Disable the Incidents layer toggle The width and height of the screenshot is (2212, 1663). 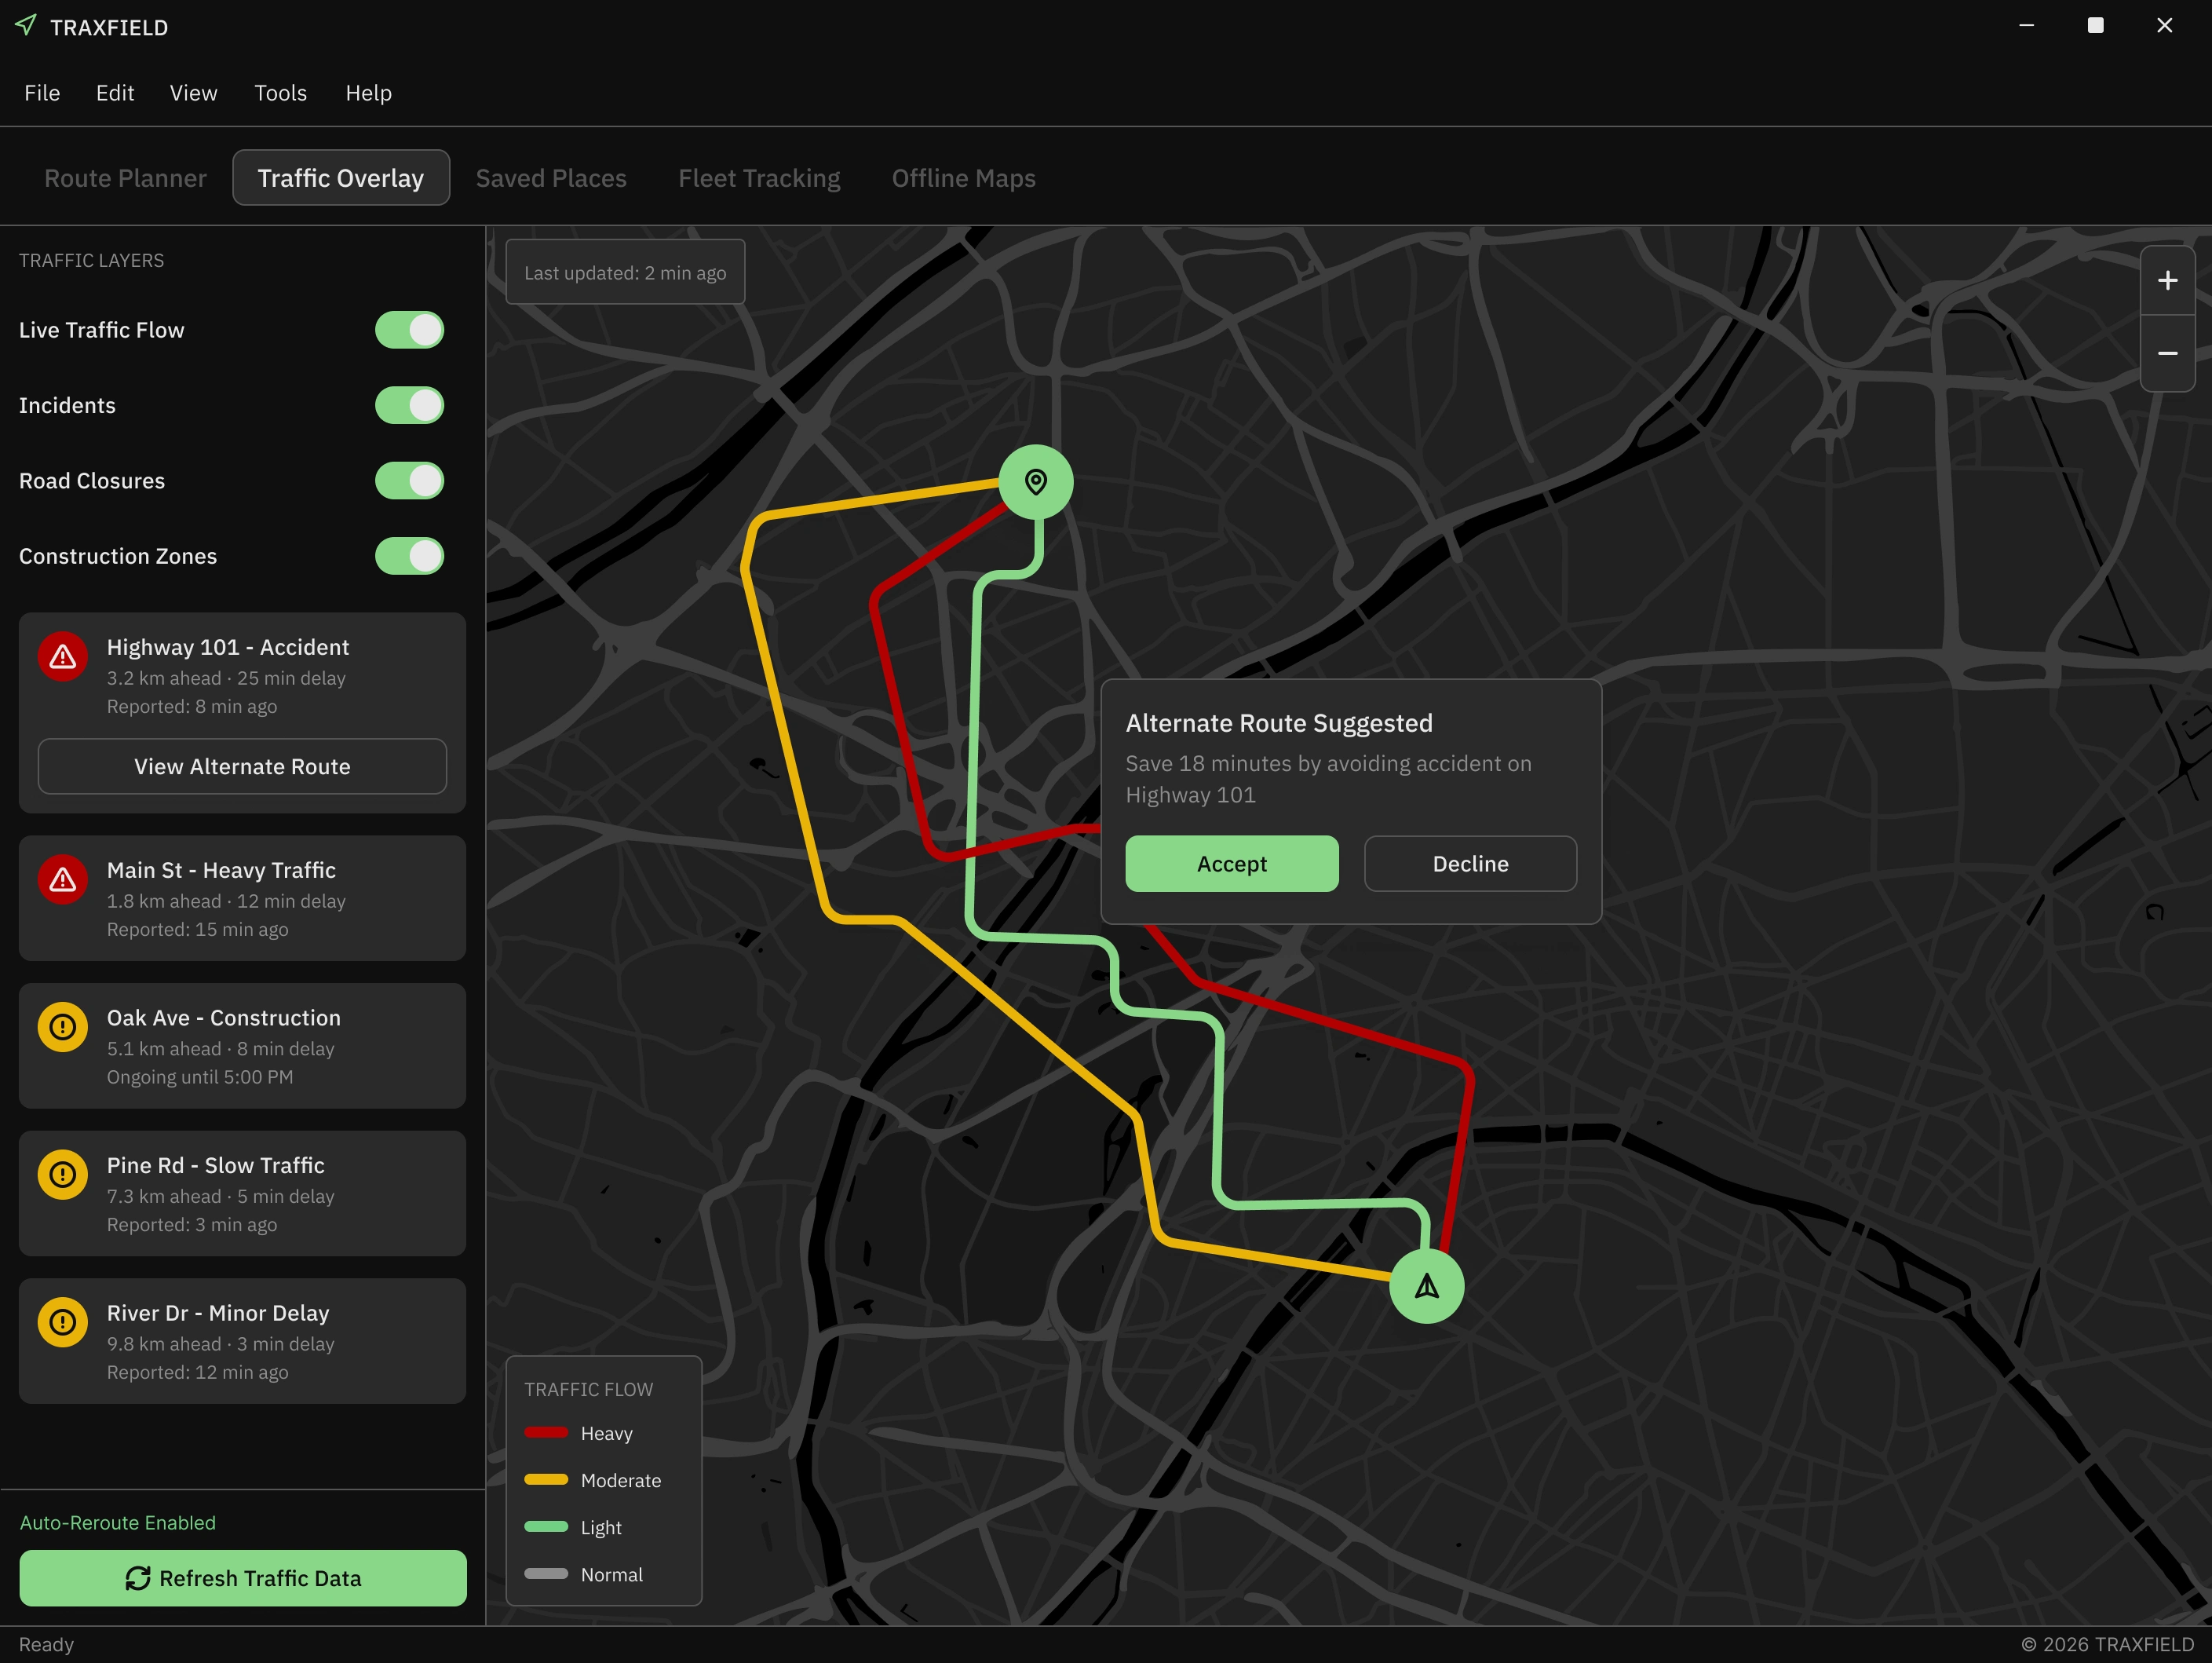(410, 405)
